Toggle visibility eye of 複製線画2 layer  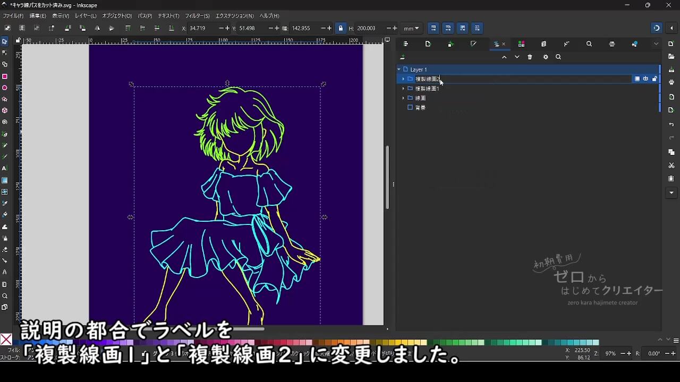(x=645, y=79)
